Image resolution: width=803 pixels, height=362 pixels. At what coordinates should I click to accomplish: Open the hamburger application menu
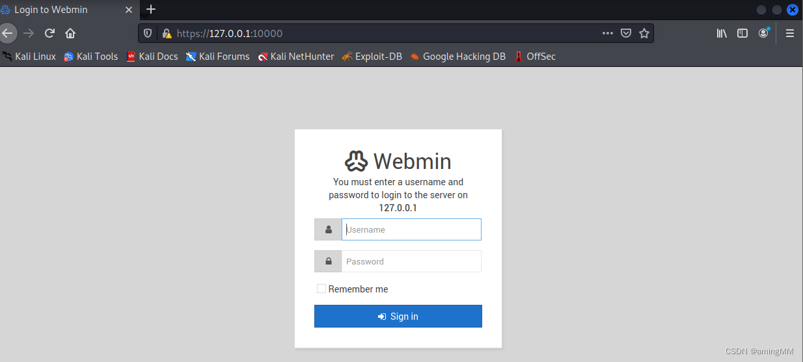coord(790,33)
